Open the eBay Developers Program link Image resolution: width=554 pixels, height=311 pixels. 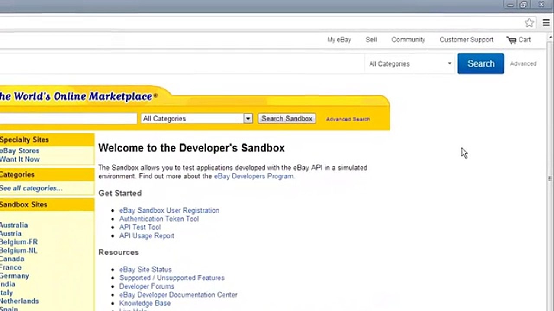[x=254, y=176]
